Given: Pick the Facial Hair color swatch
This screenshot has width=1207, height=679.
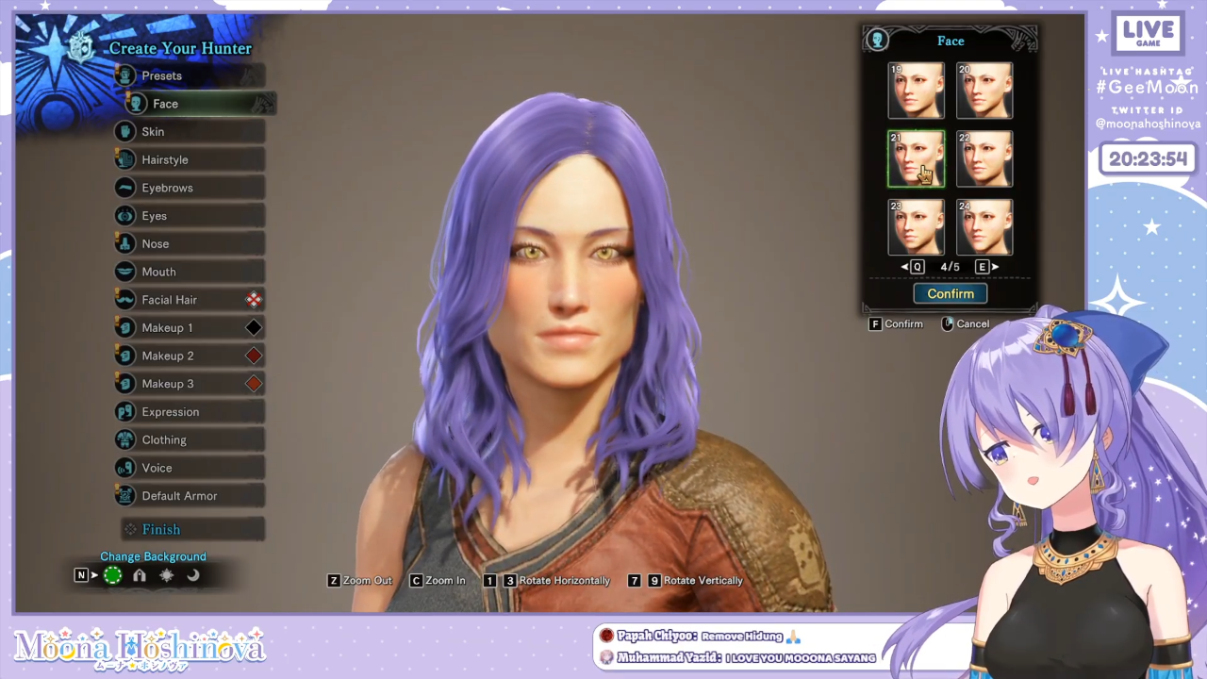Looking at the screenshot, I should click(254, 300).
